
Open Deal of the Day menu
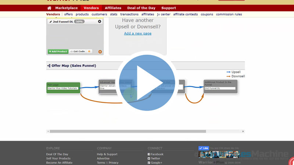click(141, 8)
